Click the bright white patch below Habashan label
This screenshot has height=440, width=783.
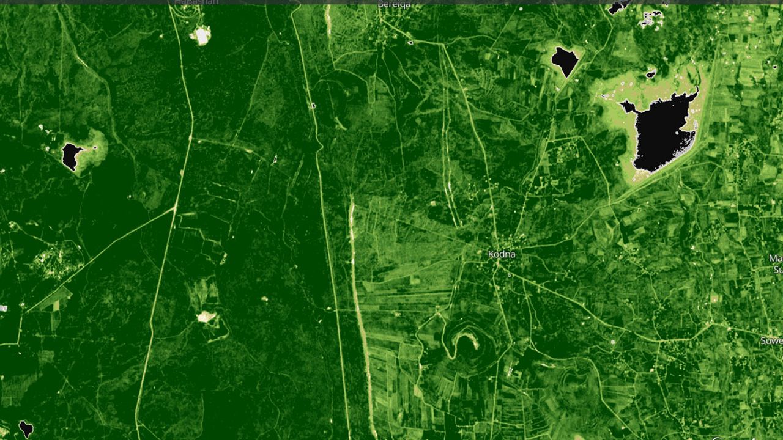coord(201,35)
